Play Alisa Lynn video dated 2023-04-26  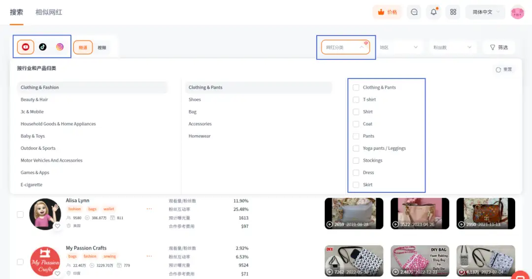coord(420,214)
